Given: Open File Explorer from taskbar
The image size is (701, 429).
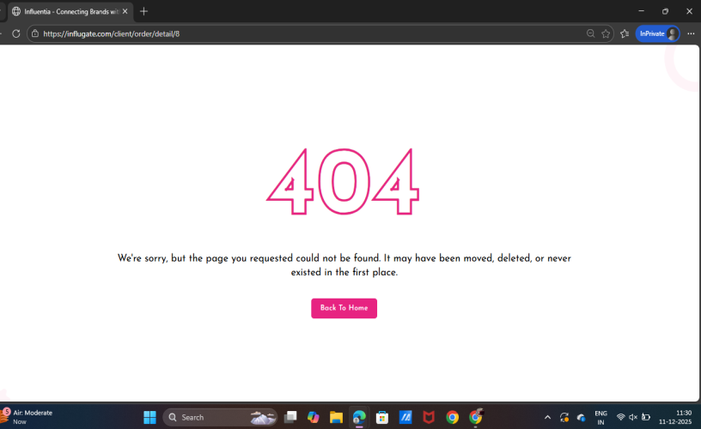Looking at the screenshot, I should pos(337,417).
